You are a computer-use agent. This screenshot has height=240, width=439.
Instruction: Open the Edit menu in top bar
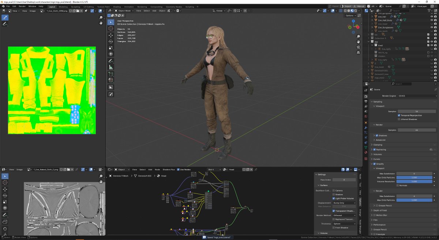[x=14, y=7]
